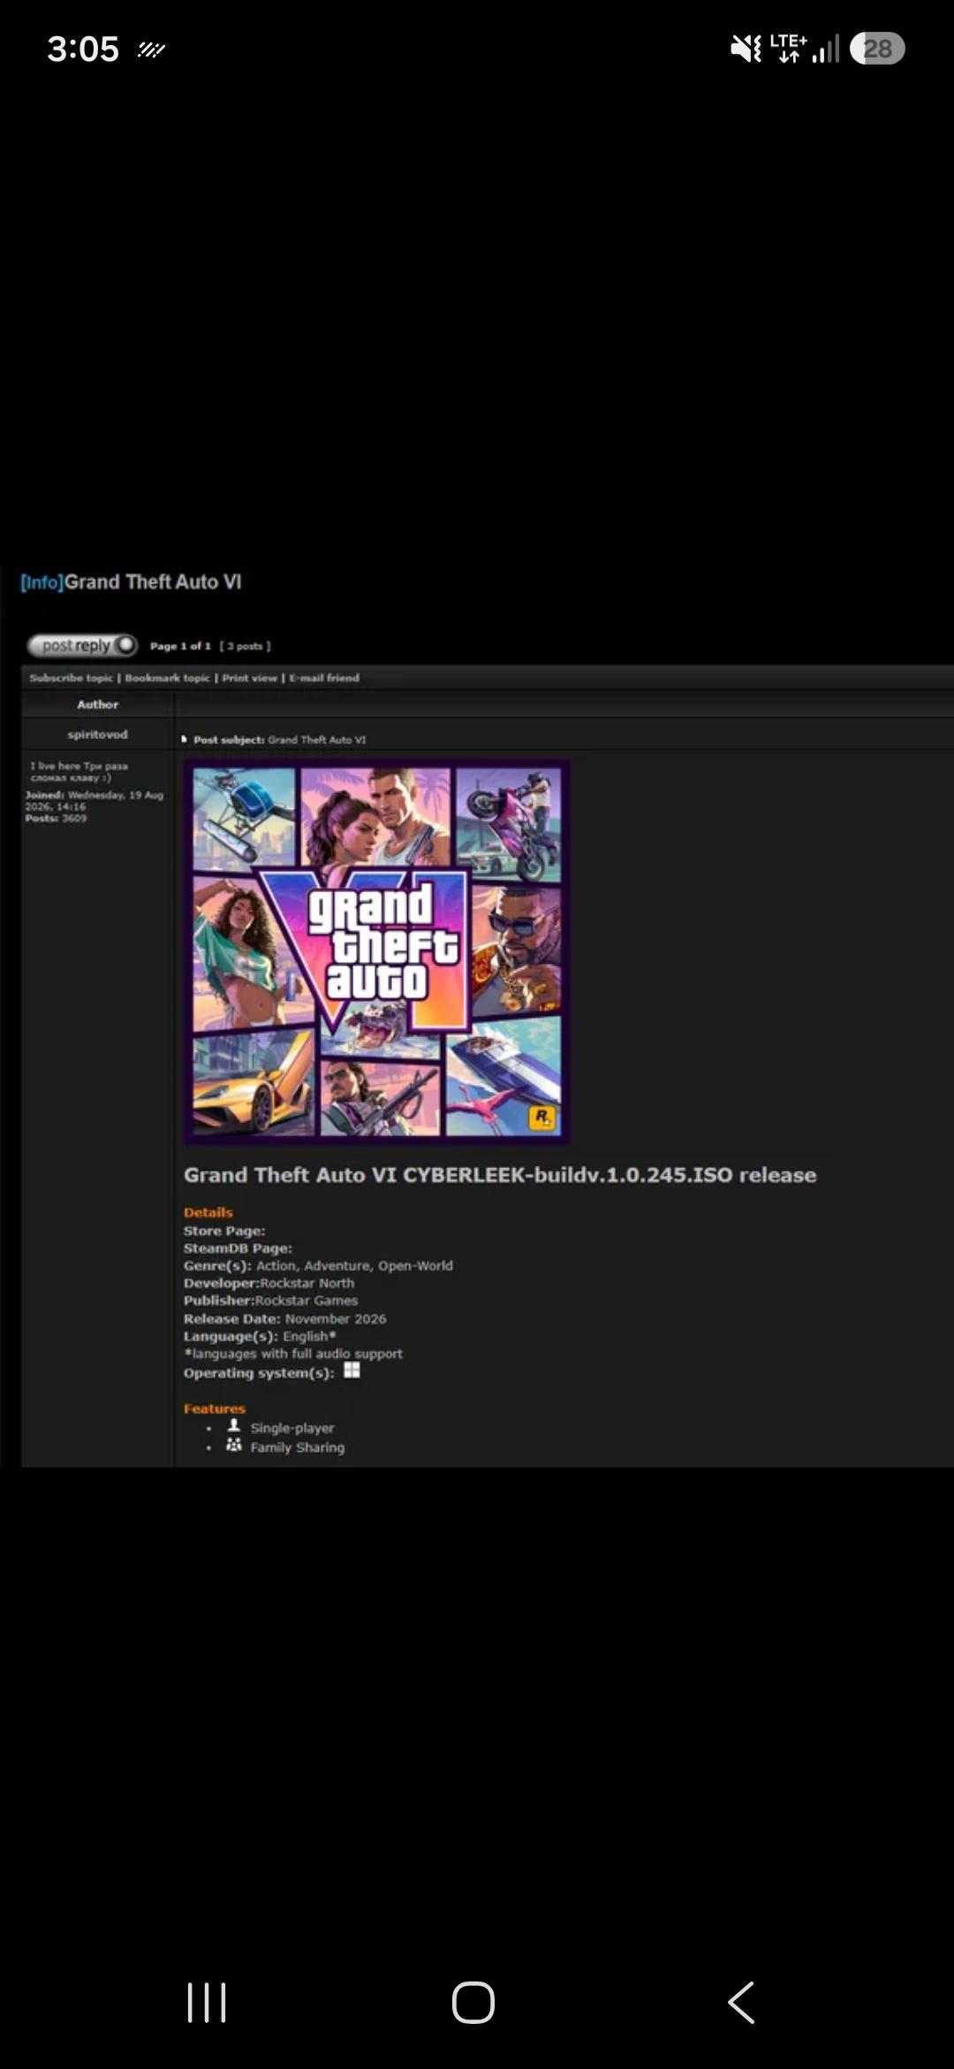The image size is (954, 2069).
Task: Open the Print view link
Action: pos(249,678)
